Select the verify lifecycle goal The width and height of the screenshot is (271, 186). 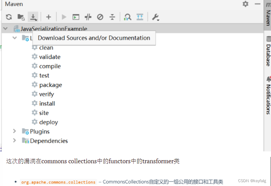(x=47, y=94)
